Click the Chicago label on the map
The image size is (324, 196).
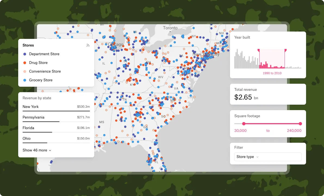(116, 45)
